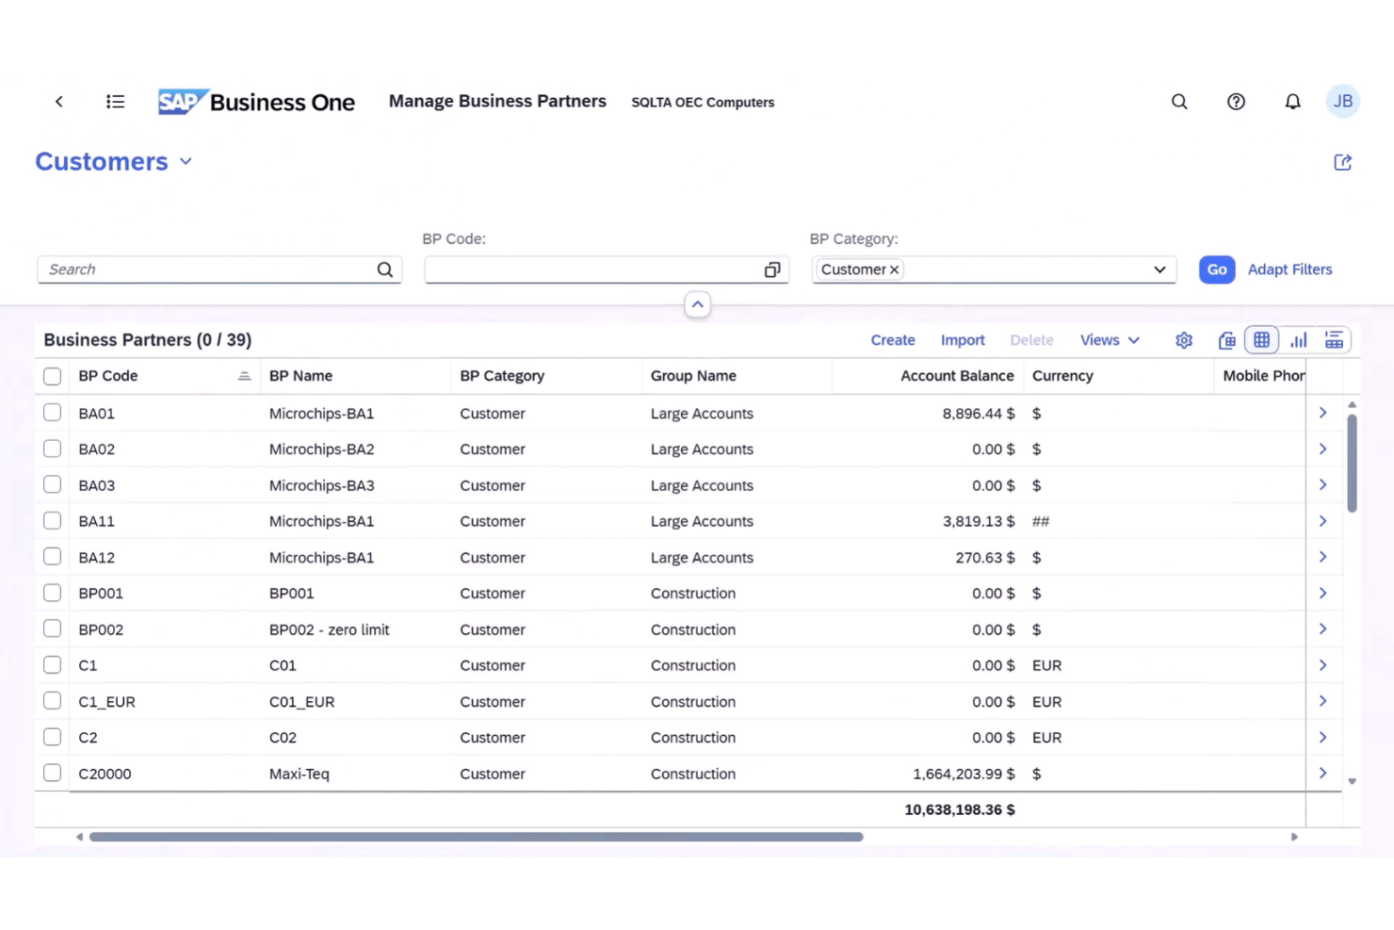Select the C2 row checkbox

[52, 737]
